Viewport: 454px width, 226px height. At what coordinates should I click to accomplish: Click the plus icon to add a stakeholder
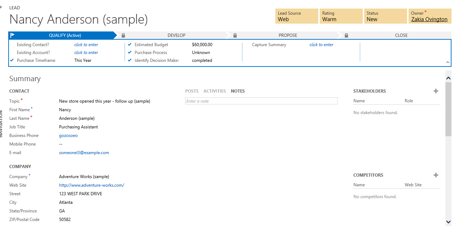click(436, 91)
